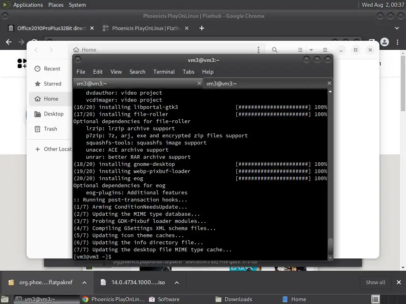Open the terminal File menu

click(81, 72)
